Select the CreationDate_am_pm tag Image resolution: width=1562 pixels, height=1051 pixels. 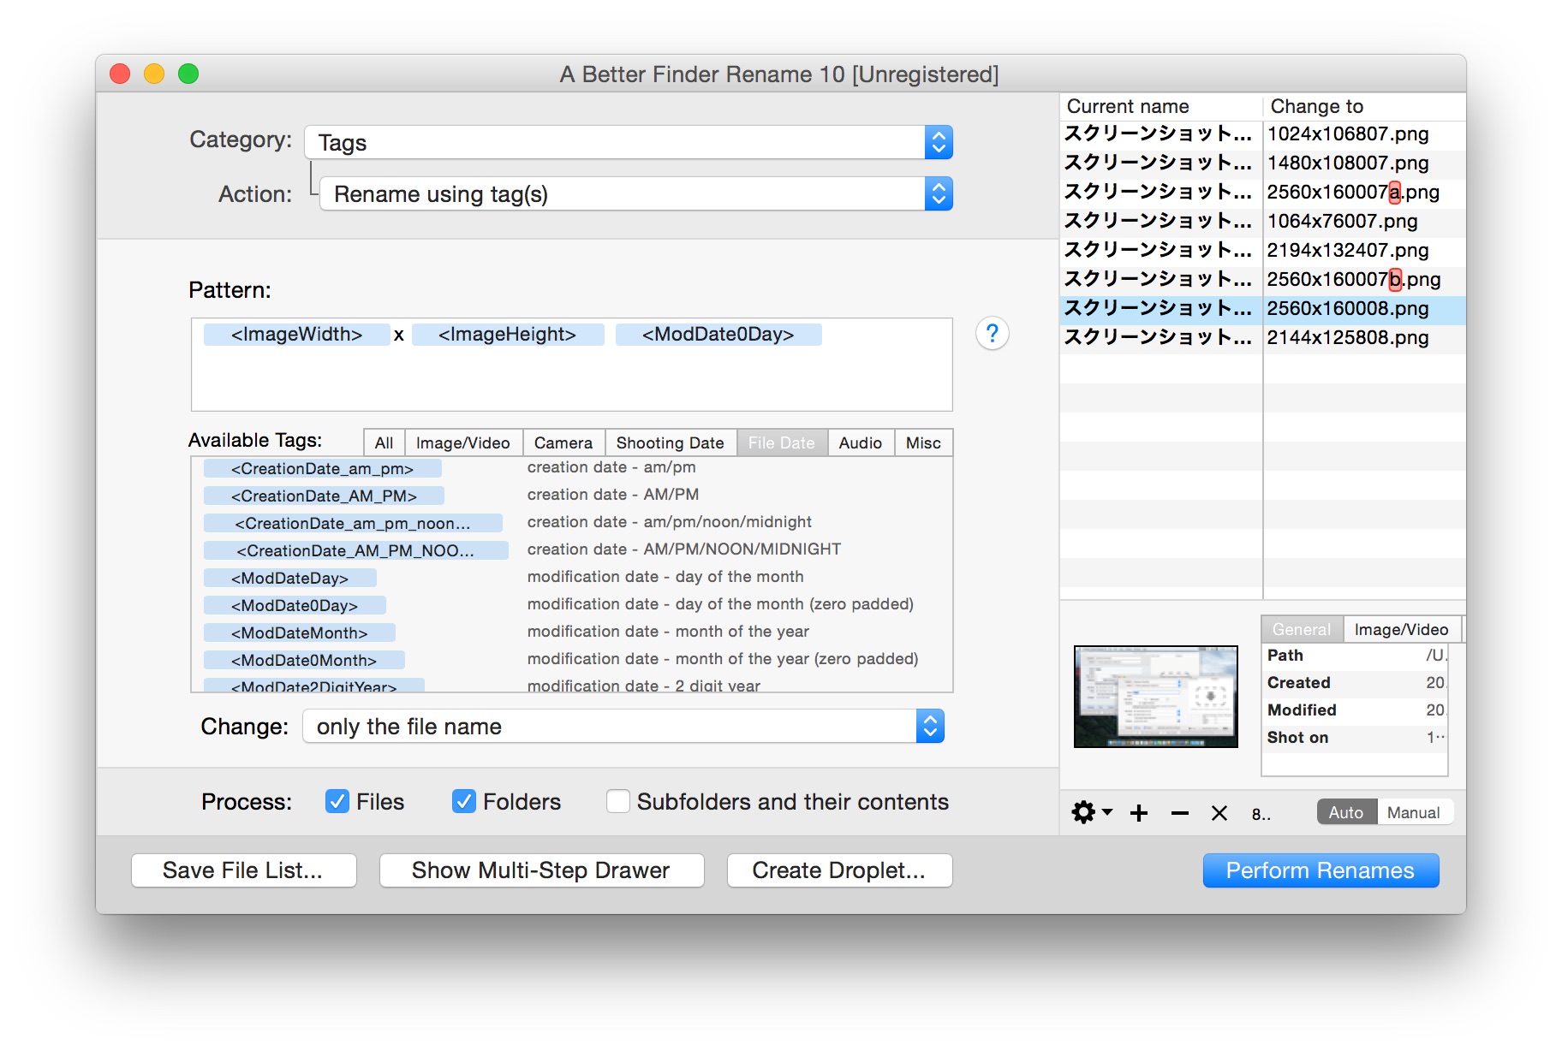[x=323, y=468]
